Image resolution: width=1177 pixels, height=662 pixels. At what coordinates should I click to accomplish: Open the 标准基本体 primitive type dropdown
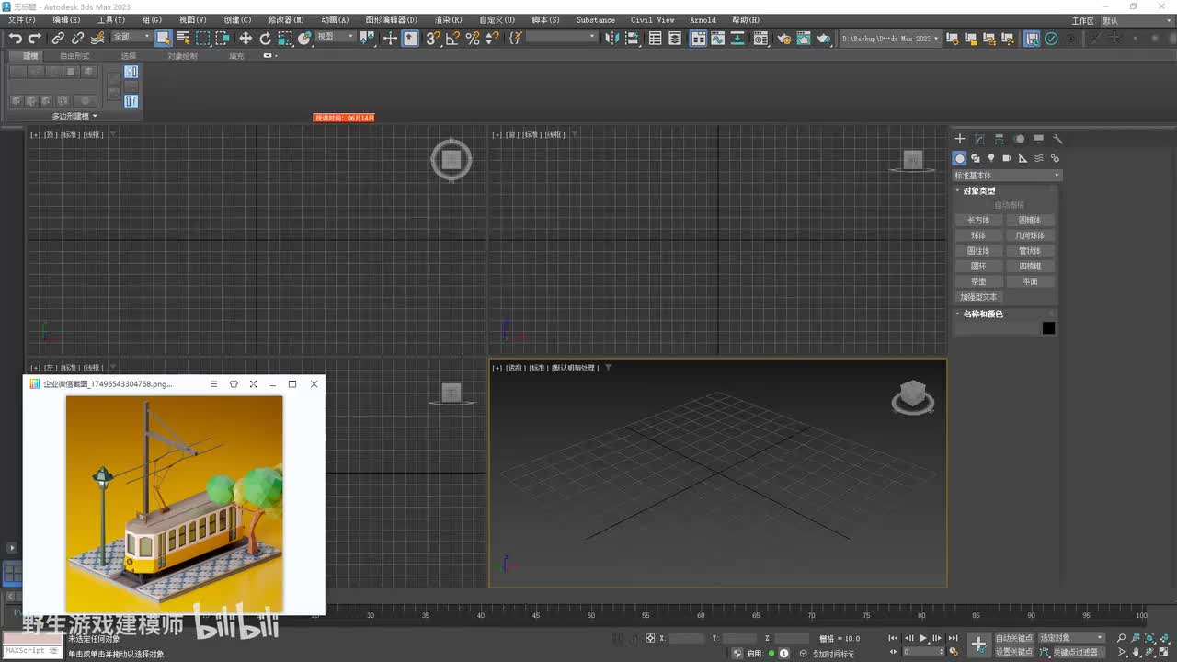click(1007, 175)
